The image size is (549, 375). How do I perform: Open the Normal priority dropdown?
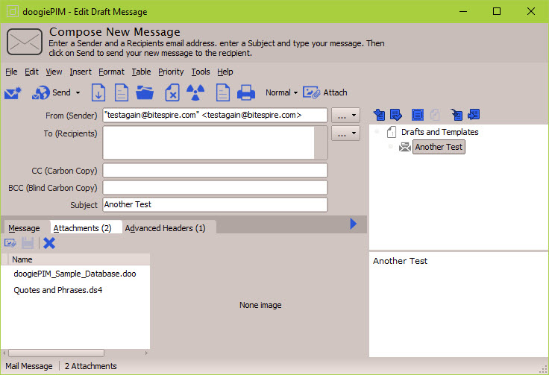(281, 92)
